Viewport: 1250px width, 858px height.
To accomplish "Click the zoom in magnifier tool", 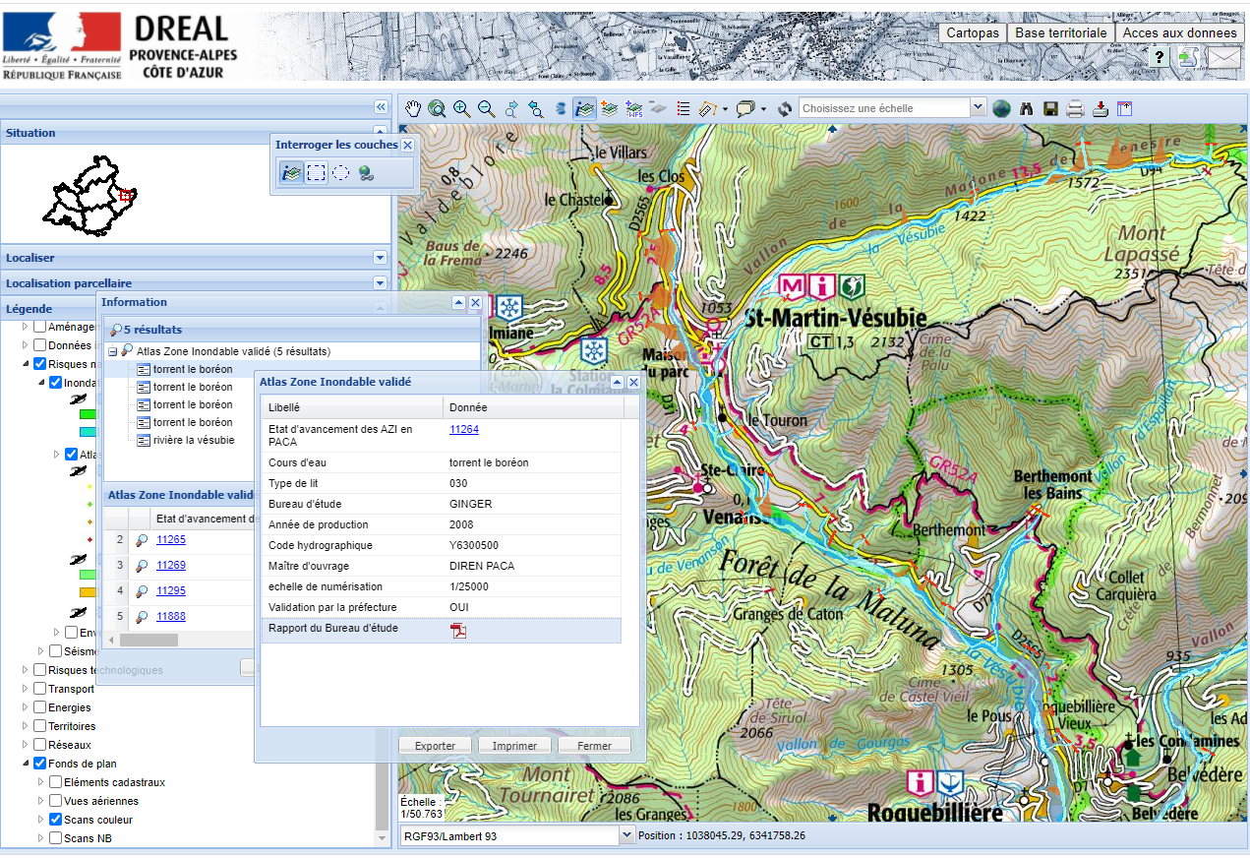I will click(461, 108).
